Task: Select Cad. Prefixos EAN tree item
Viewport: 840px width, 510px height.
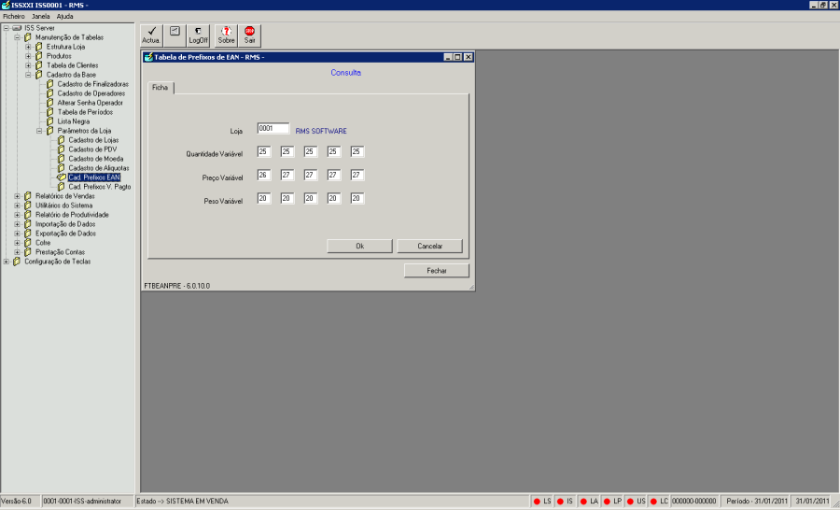Action: [x=94, y=177]
